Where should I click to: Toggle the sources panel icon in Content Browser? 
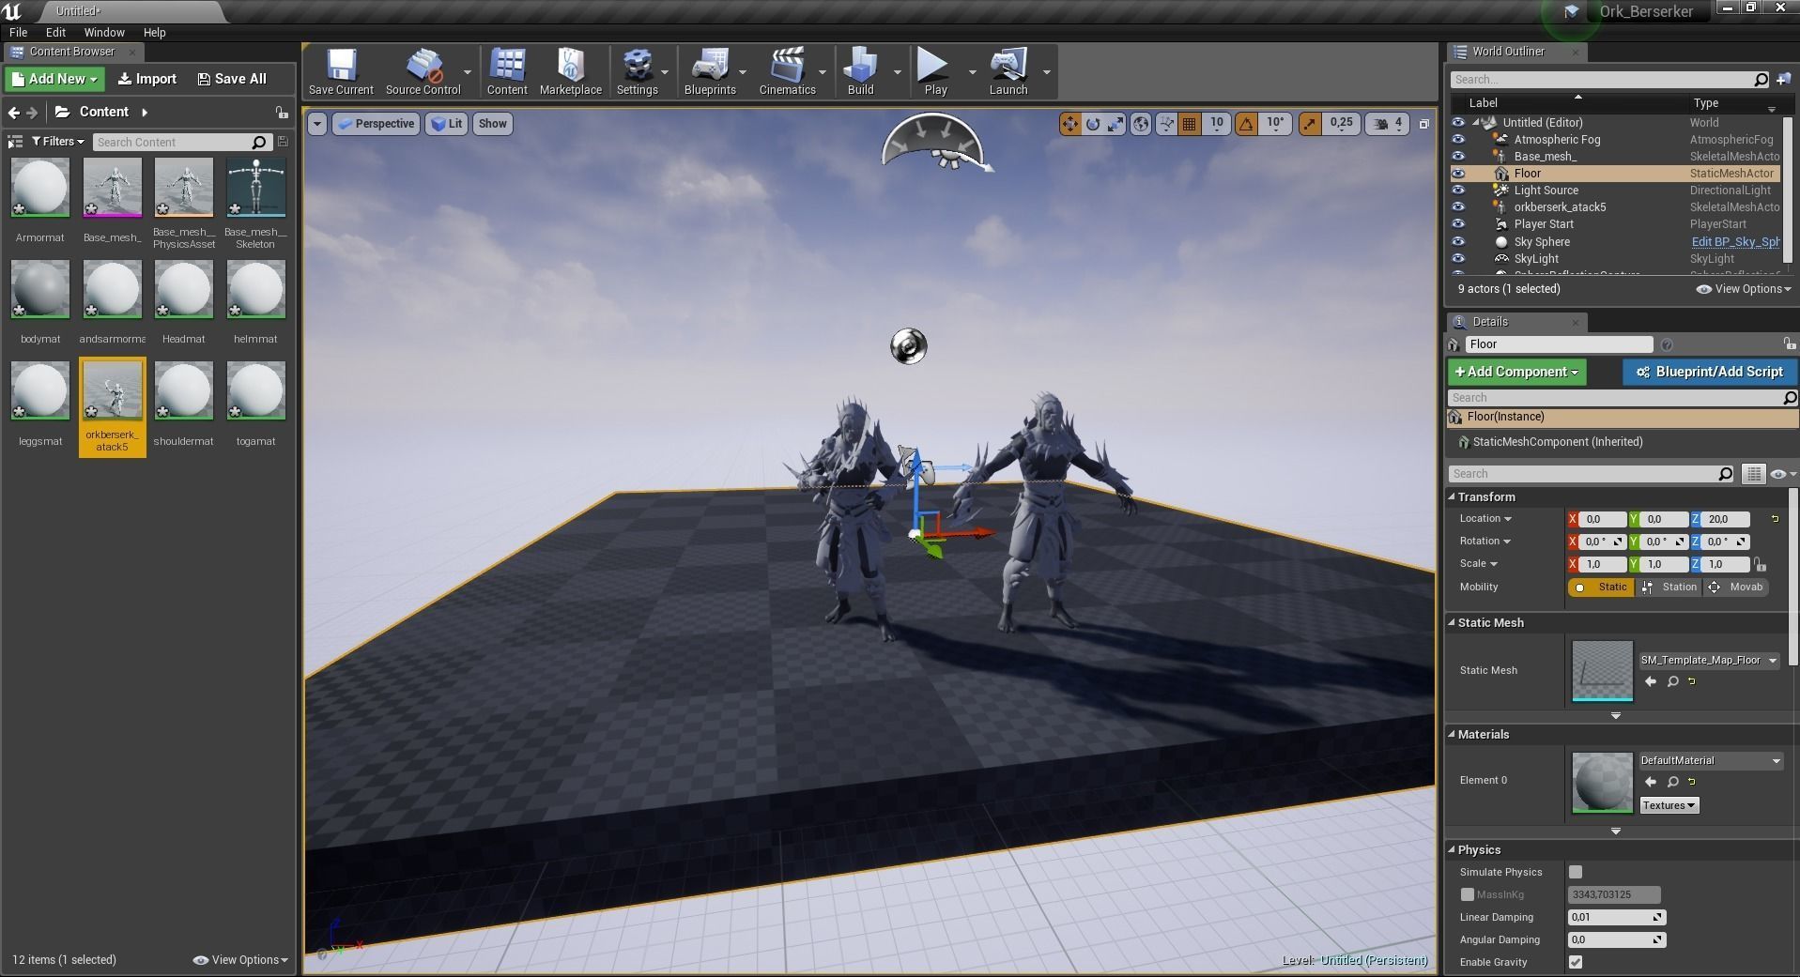click(x=15, y=142)
